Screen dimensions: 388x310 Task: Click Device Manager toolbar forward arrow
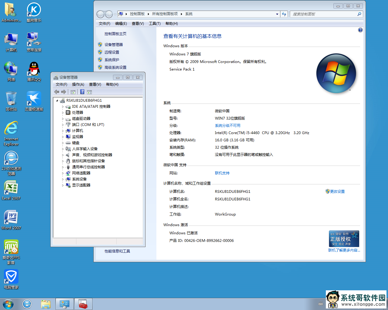(64, 92)
